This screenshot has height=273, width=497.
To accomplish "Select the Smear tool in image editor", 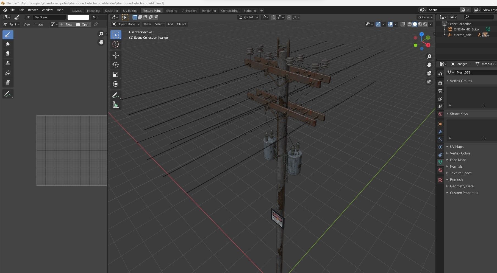I will point(8,54).
